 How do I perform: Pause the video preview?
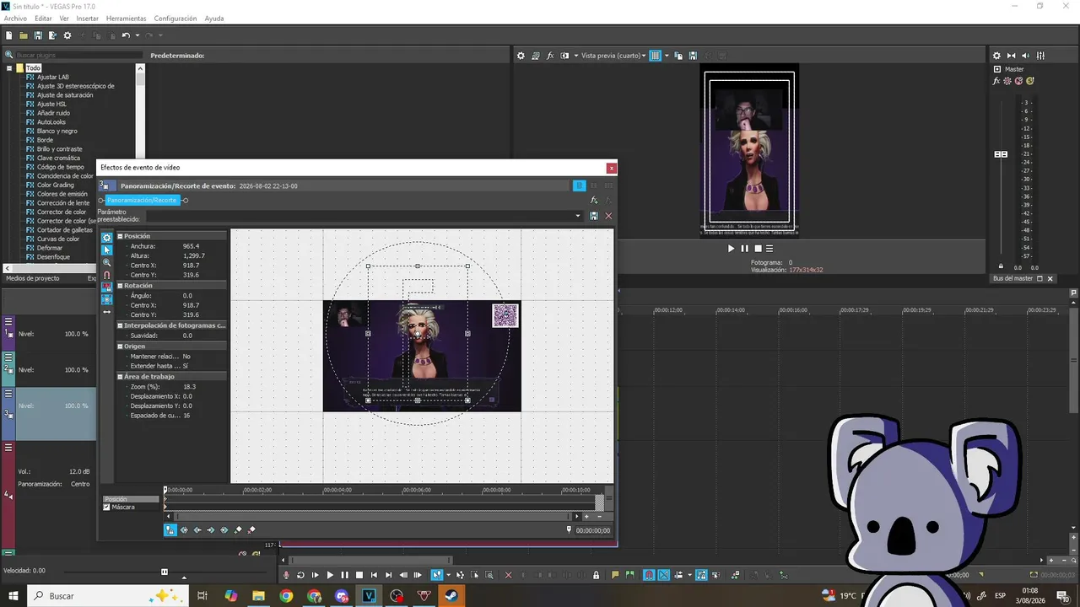744,249
